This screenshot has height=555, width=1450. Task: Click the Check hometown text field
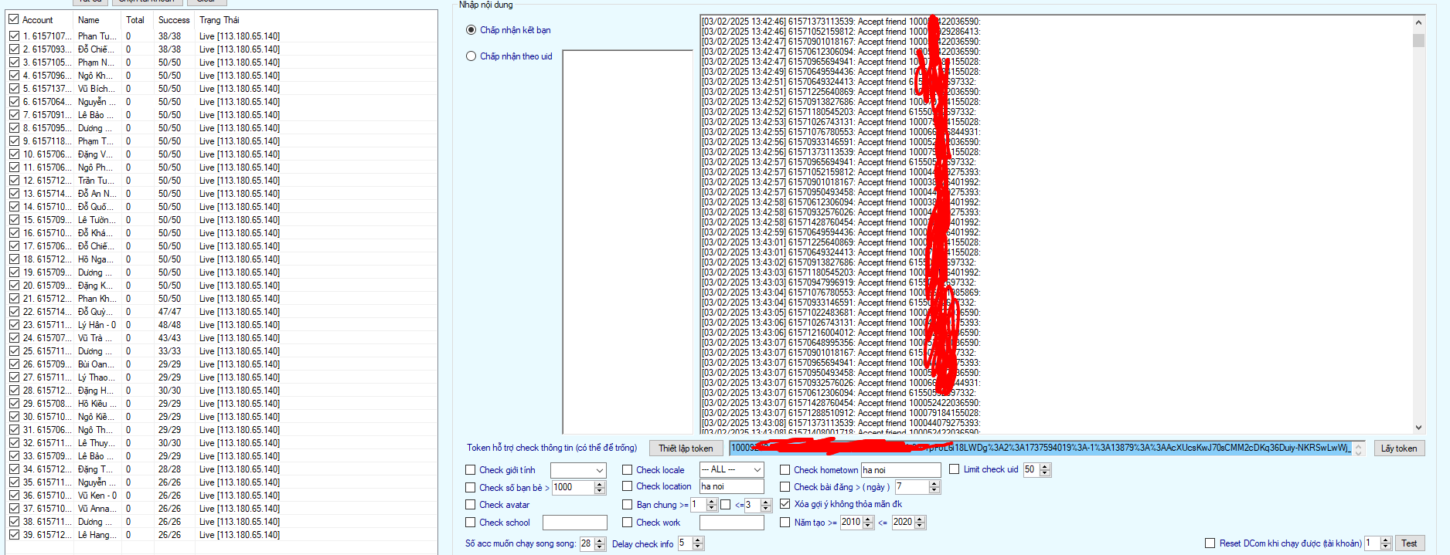pos(900,470)
